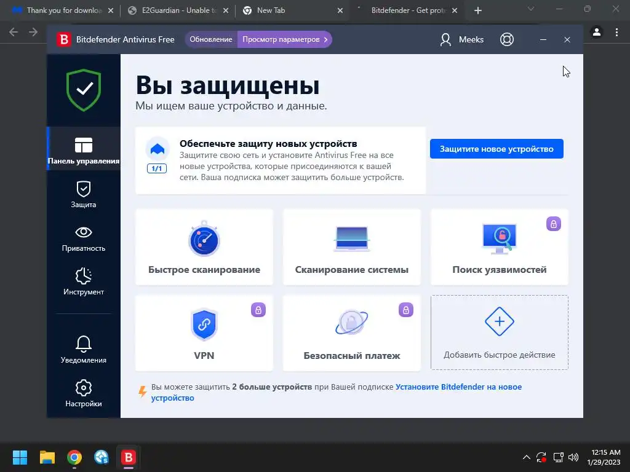Open Настройки gear in sidebar
The image size is (630, 472).
click(84, 393)
